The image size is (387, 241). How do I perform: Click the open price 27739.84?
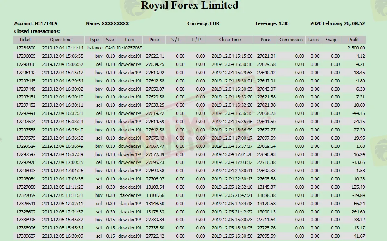(x=155, y=220)
